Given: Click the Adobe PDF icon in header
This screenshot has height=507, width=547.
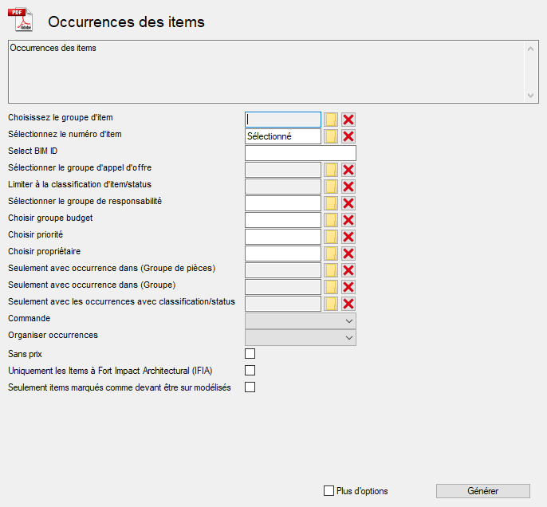Looking at the screenshot, I should [20, 19].
